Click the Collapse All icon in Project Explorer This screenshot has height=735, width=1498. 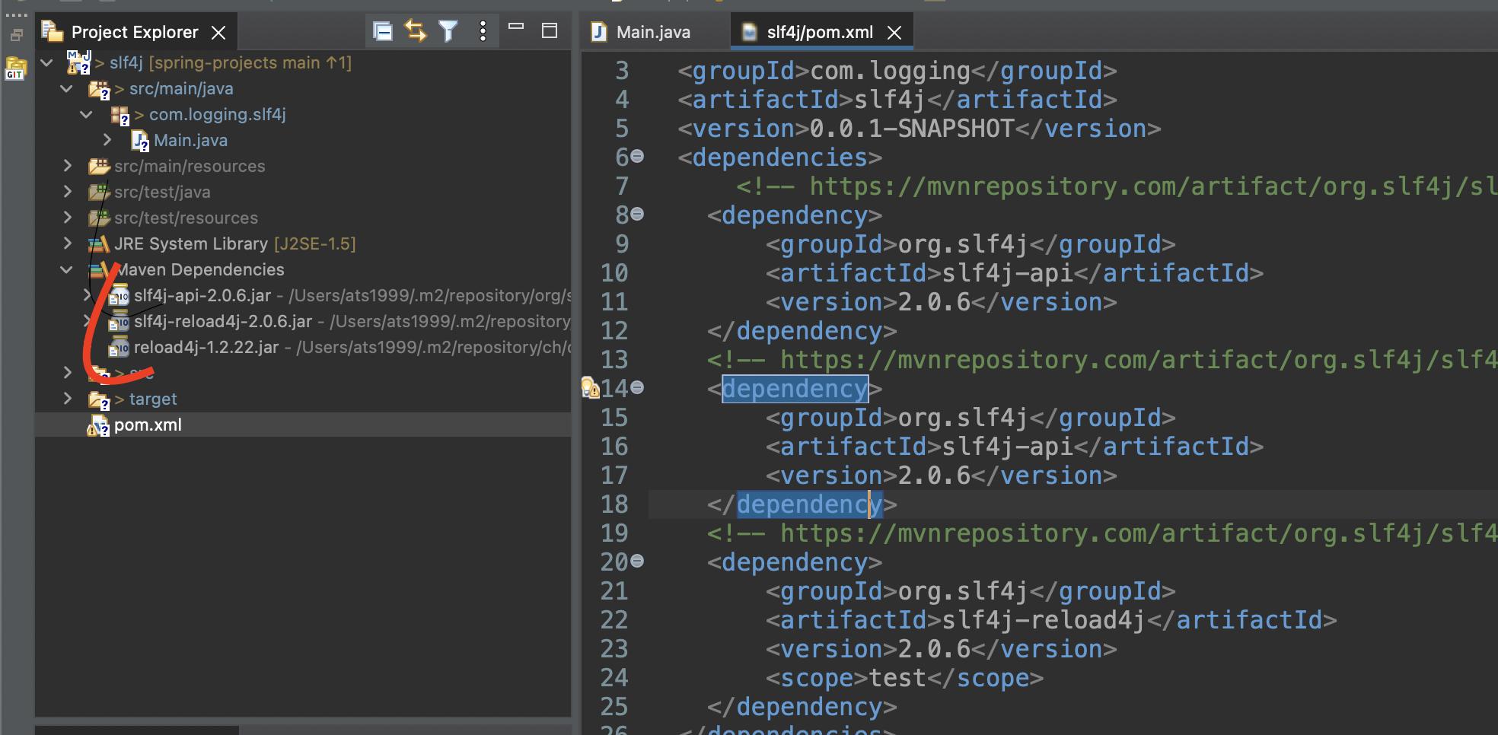383,31
